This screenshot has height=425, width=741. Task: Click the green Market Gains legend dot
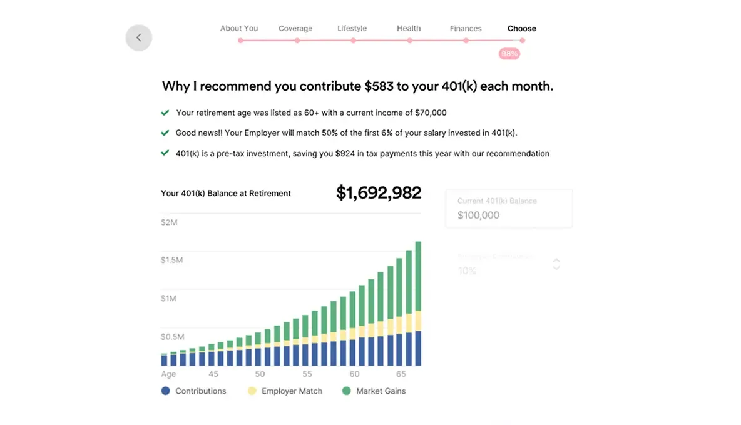(346, 391)
